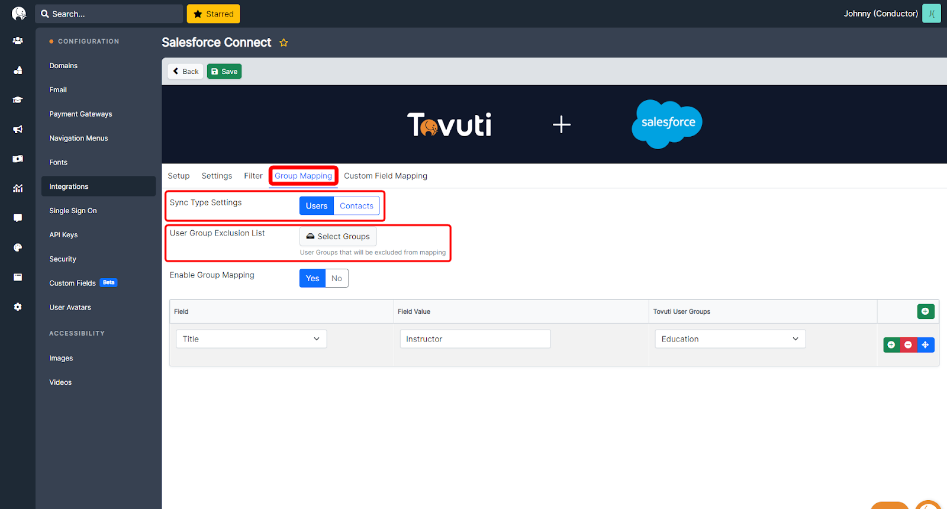
Task: Open the chat bubble icon in left rail
Action: point(18,218)
